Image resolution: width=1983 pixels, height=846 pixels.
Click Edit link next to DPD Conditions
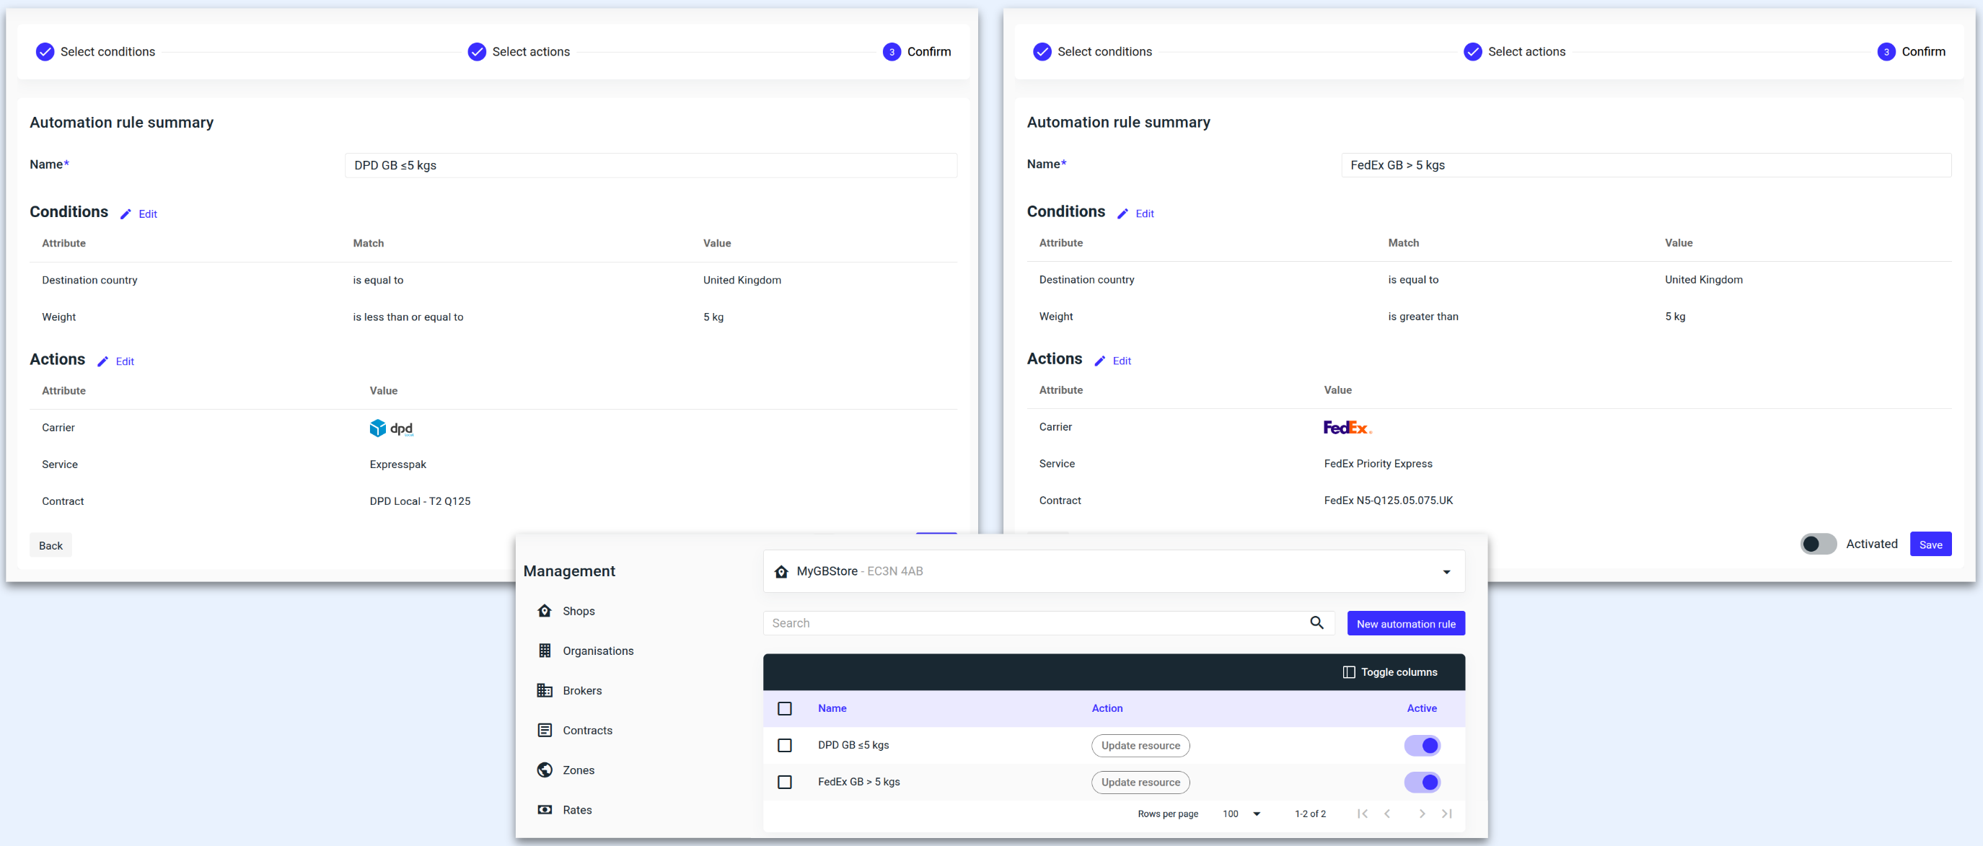click(x=147, y=214)
